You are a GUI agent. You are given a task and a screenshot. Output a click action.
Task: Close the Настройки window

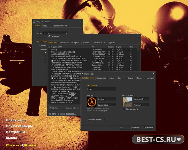[153, 74]
